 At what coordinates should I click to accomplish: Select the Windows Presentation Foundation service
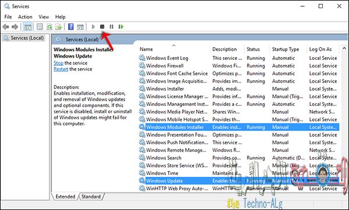239,135
